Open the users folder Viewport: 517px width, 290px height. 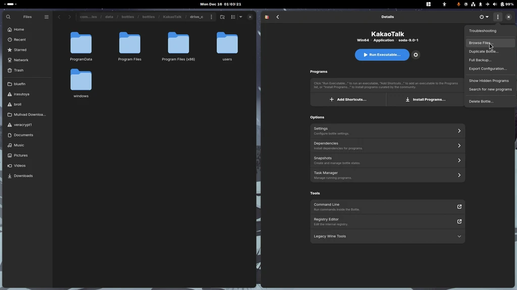[x=227, y=46]
